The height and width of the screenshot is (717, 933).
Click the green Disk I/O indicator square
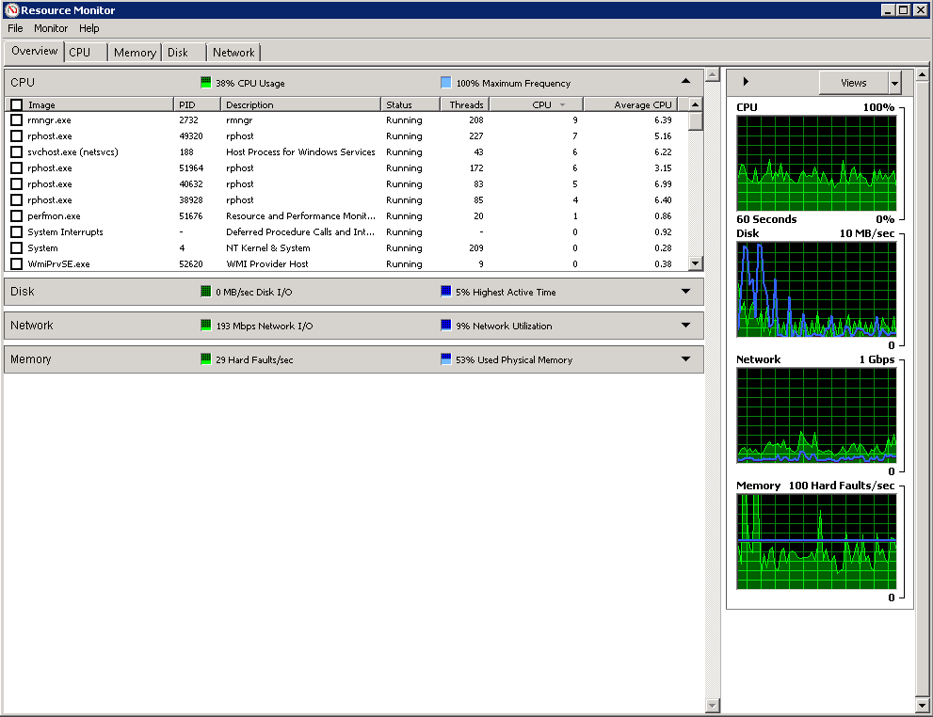coord(206,292)
